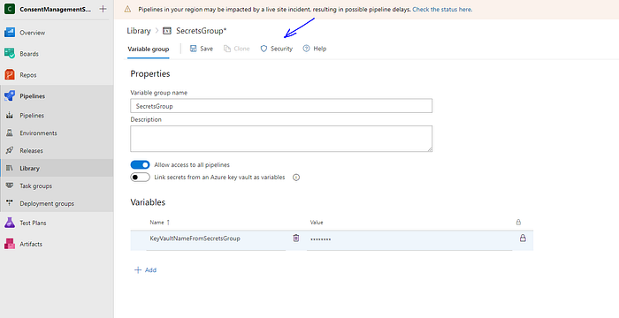Click the Help button label

320,49
